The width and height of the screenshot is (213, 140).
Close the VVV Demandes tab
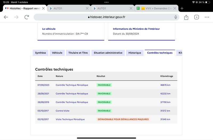175,9
